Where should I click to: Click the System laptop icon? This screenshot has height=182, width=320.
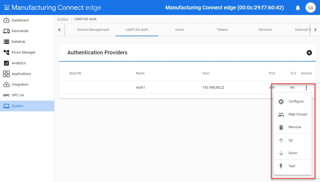click(6, 106)
